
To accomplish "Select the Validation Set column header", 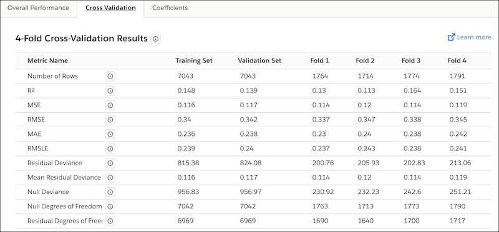I will (x=259, y=60).
